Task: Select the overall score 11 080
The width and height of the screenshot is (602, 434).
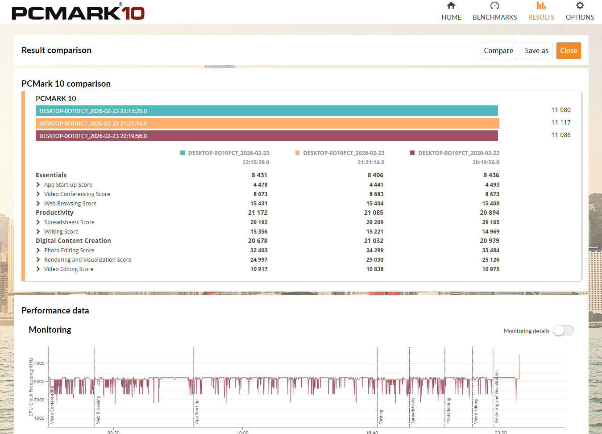Action: click(x=561, y=110)
